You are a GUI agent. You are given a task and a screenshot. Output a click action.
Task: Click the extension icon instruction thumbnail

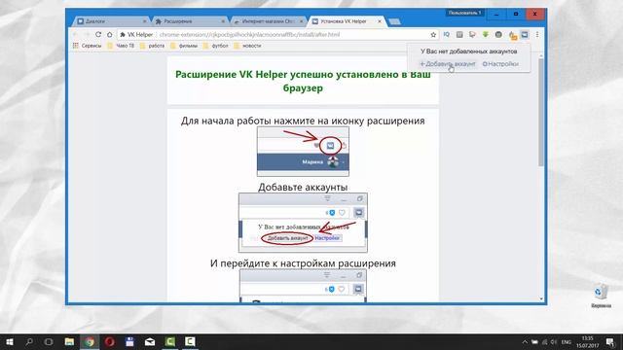pyautogui.click(x=303, y=152)
